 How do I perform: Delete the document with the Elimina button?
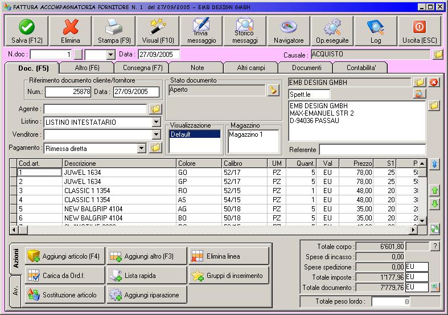(71, 31)
